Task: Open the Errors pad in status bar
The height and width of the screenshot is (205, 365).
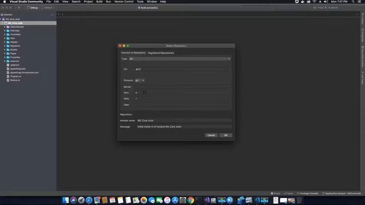Action: coord(275,194)
